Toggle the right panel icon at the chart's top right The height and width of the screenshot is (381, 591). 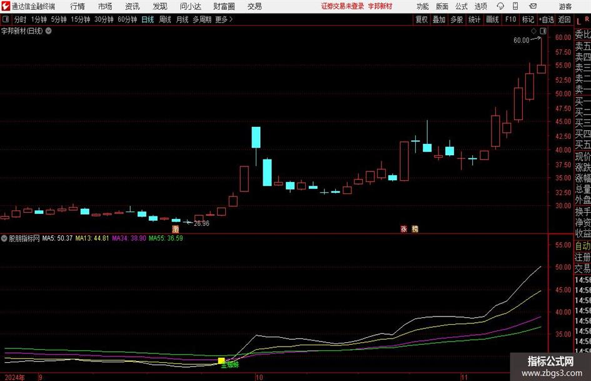click(x=543, y=31)
